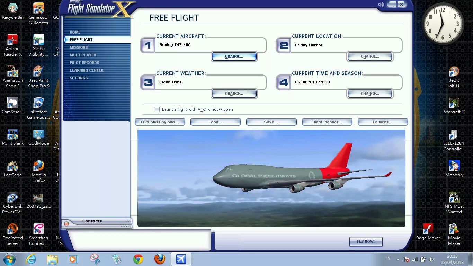Click the Load... button
This screenshot has width=473, height=266.
[215, 122]
